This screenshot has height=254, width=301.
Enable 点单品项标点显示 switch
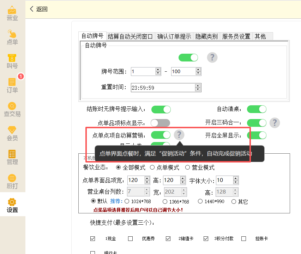160,123
